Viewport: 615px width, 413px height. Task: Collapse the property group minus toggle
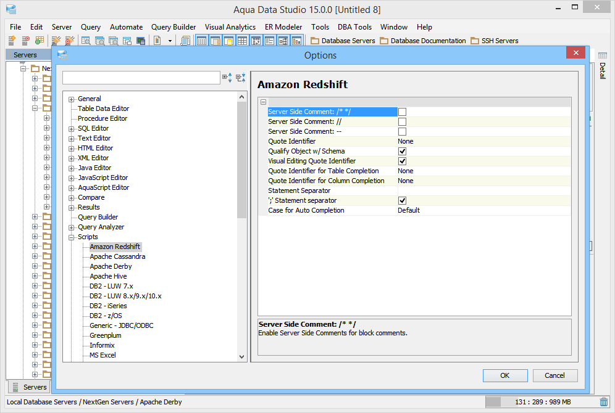pos(264,102)
